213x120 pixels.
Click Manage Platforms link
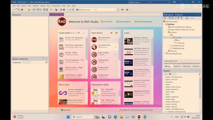(125, 22)
